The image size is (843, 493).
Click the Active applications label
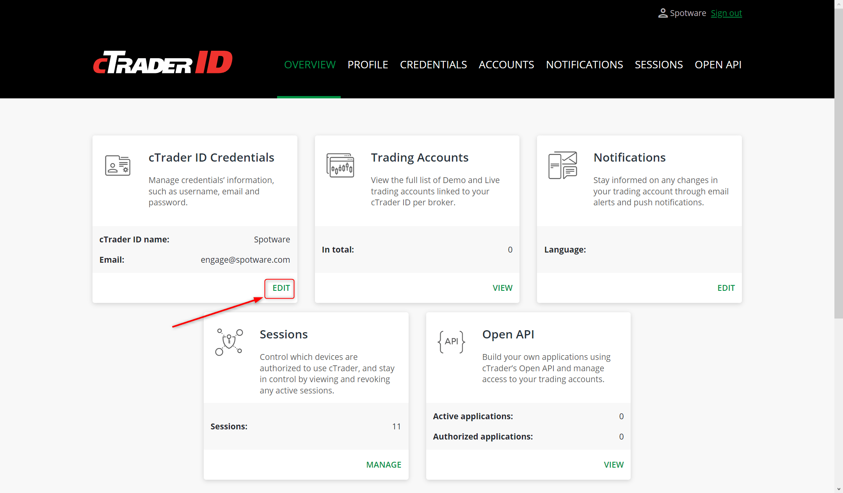click(x=473, y=416)
